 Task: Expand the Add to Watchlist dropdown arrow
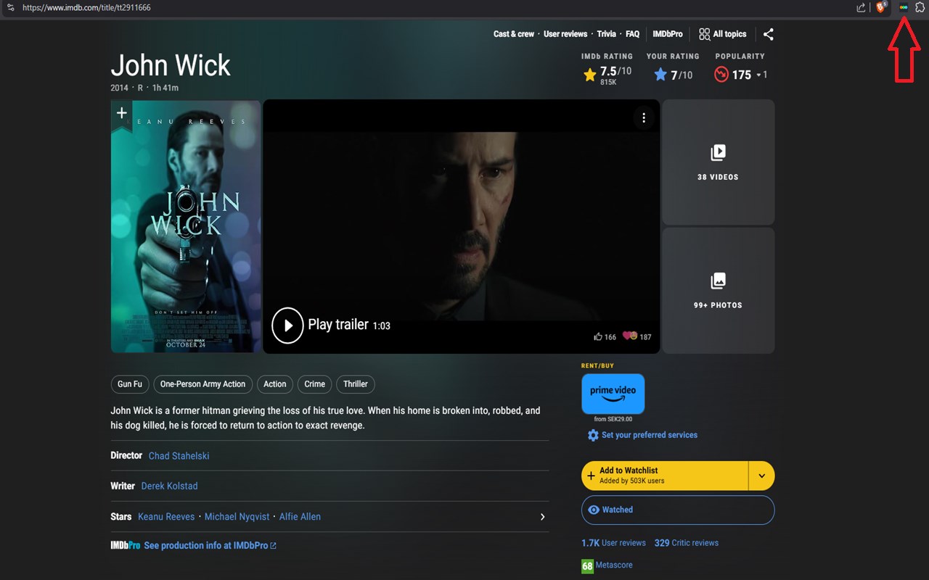(761, 476)
